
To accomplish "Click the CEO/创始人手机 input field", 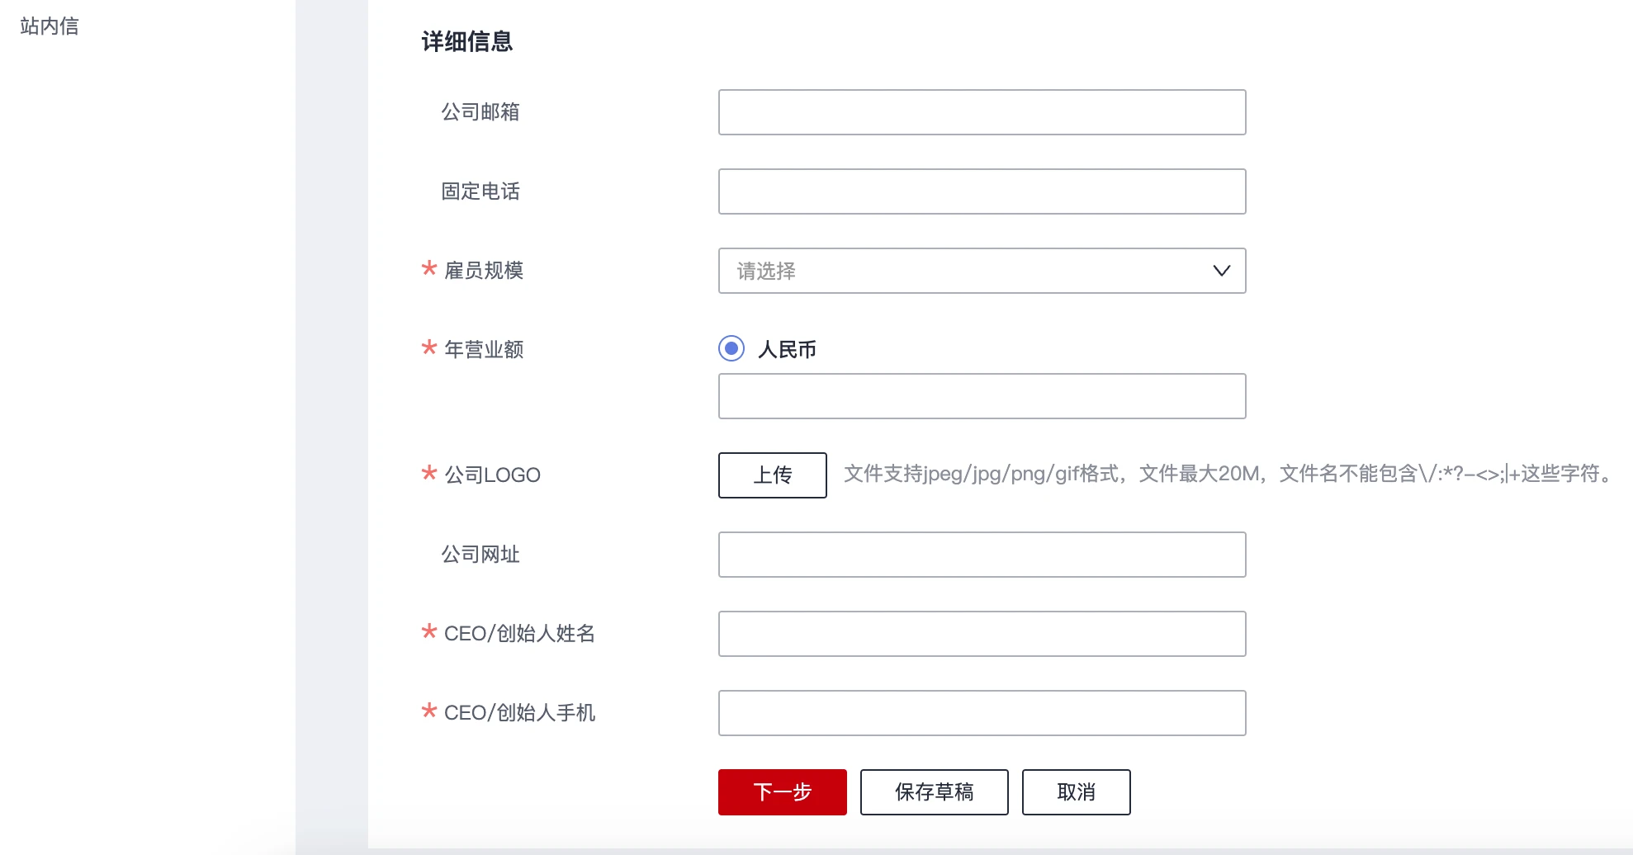I will [x=982, y=713].
